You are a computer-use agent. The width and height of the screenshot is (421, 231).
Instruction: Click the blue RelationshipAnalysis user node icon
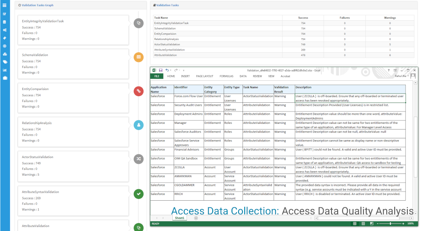(x=139, y=125)
